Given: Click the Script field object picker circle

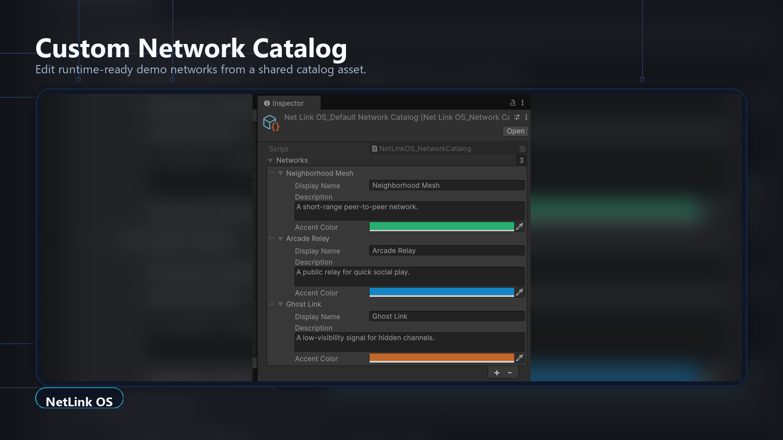Looking at the screenshot, I should [522, 149].
